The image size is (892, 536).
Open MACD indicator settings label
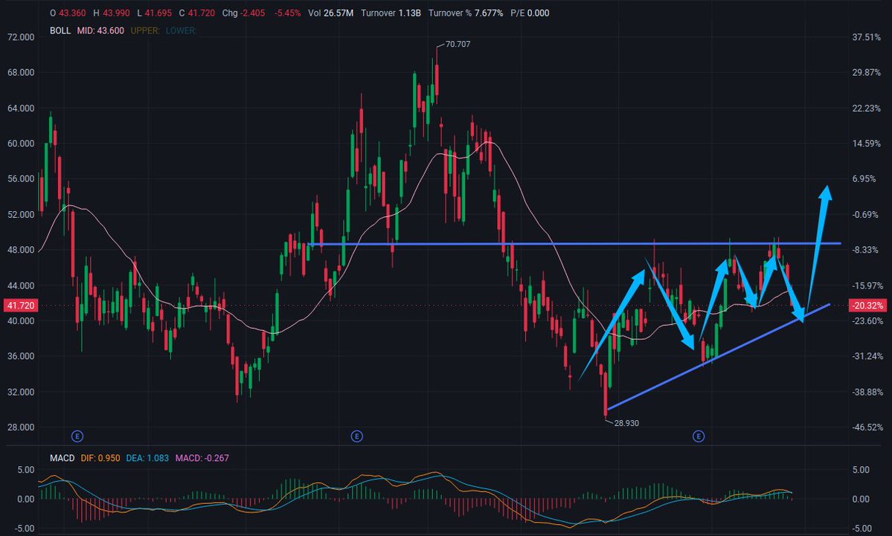[62, 458]
